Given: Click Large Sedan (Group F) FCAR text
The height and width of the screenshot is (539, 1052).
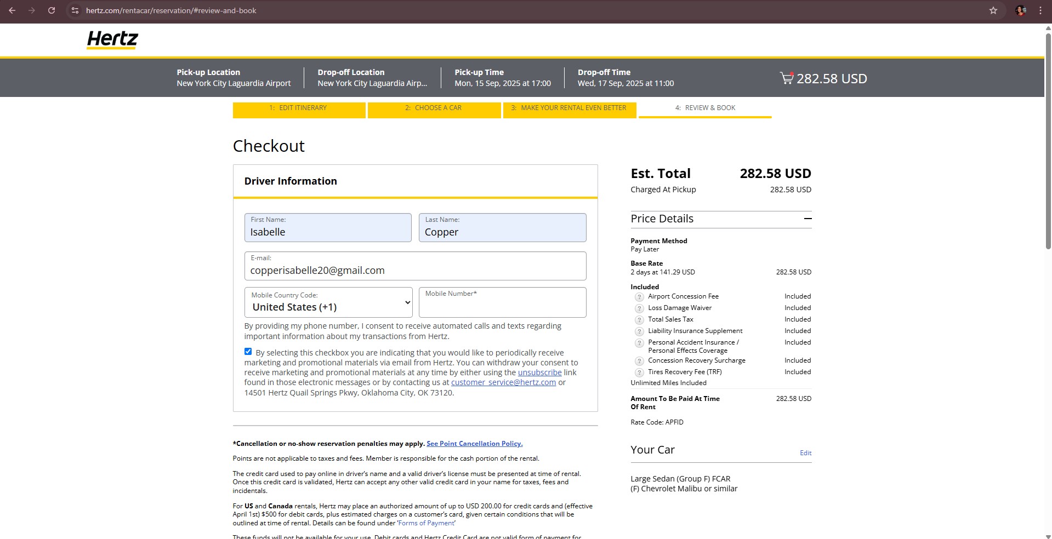Looking at the screenshot, I should (x=680, y=479).
